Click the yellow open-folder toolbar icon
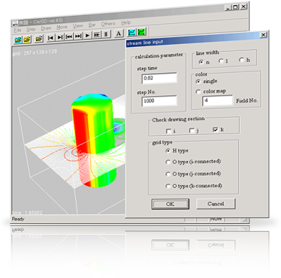Screen dimensions: 281x278 (x=27, y=39)
